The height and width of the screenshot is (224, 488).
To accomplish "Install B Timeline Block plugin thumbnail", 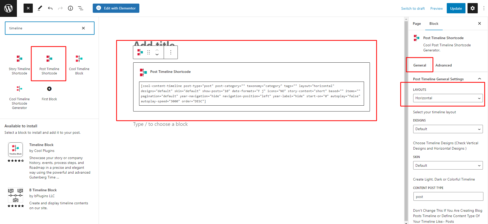I will pyautogui.click(x=15, y=195).
